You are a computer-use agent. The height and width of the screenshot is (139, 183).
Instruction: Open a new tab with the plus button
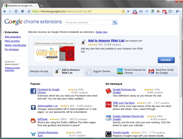click(41, 5)
